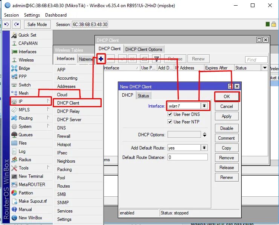The image size is (279, 225).
Task: Click the Disable button
Action: pos(227,128)
